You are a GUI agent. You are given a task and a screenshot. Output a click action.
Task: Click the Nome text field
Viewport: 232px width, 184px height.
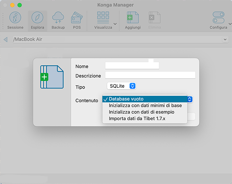click(x=132, y=66)
